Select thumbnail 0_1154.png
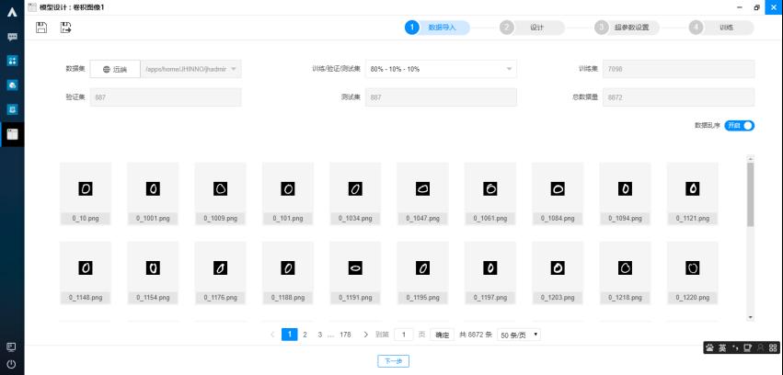Image resolution: width=783 pixels, height=375 pixels. point(153,273)
